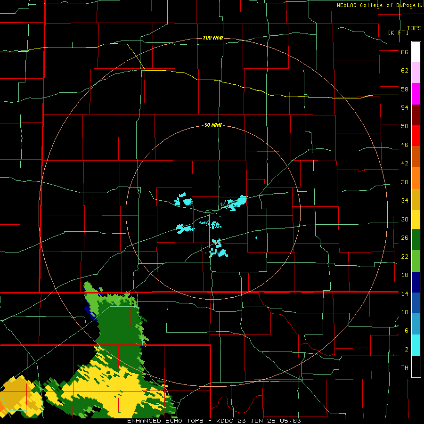Click the black TH legend band
This screenshot has height=424, width=424.
point(416,367)
